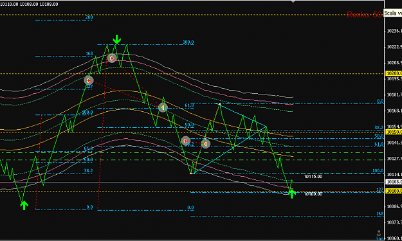This screenshot has width=402, height=241.
Task: Click the yellow 10100.0 price tag on scale
Action: (394, 191)
